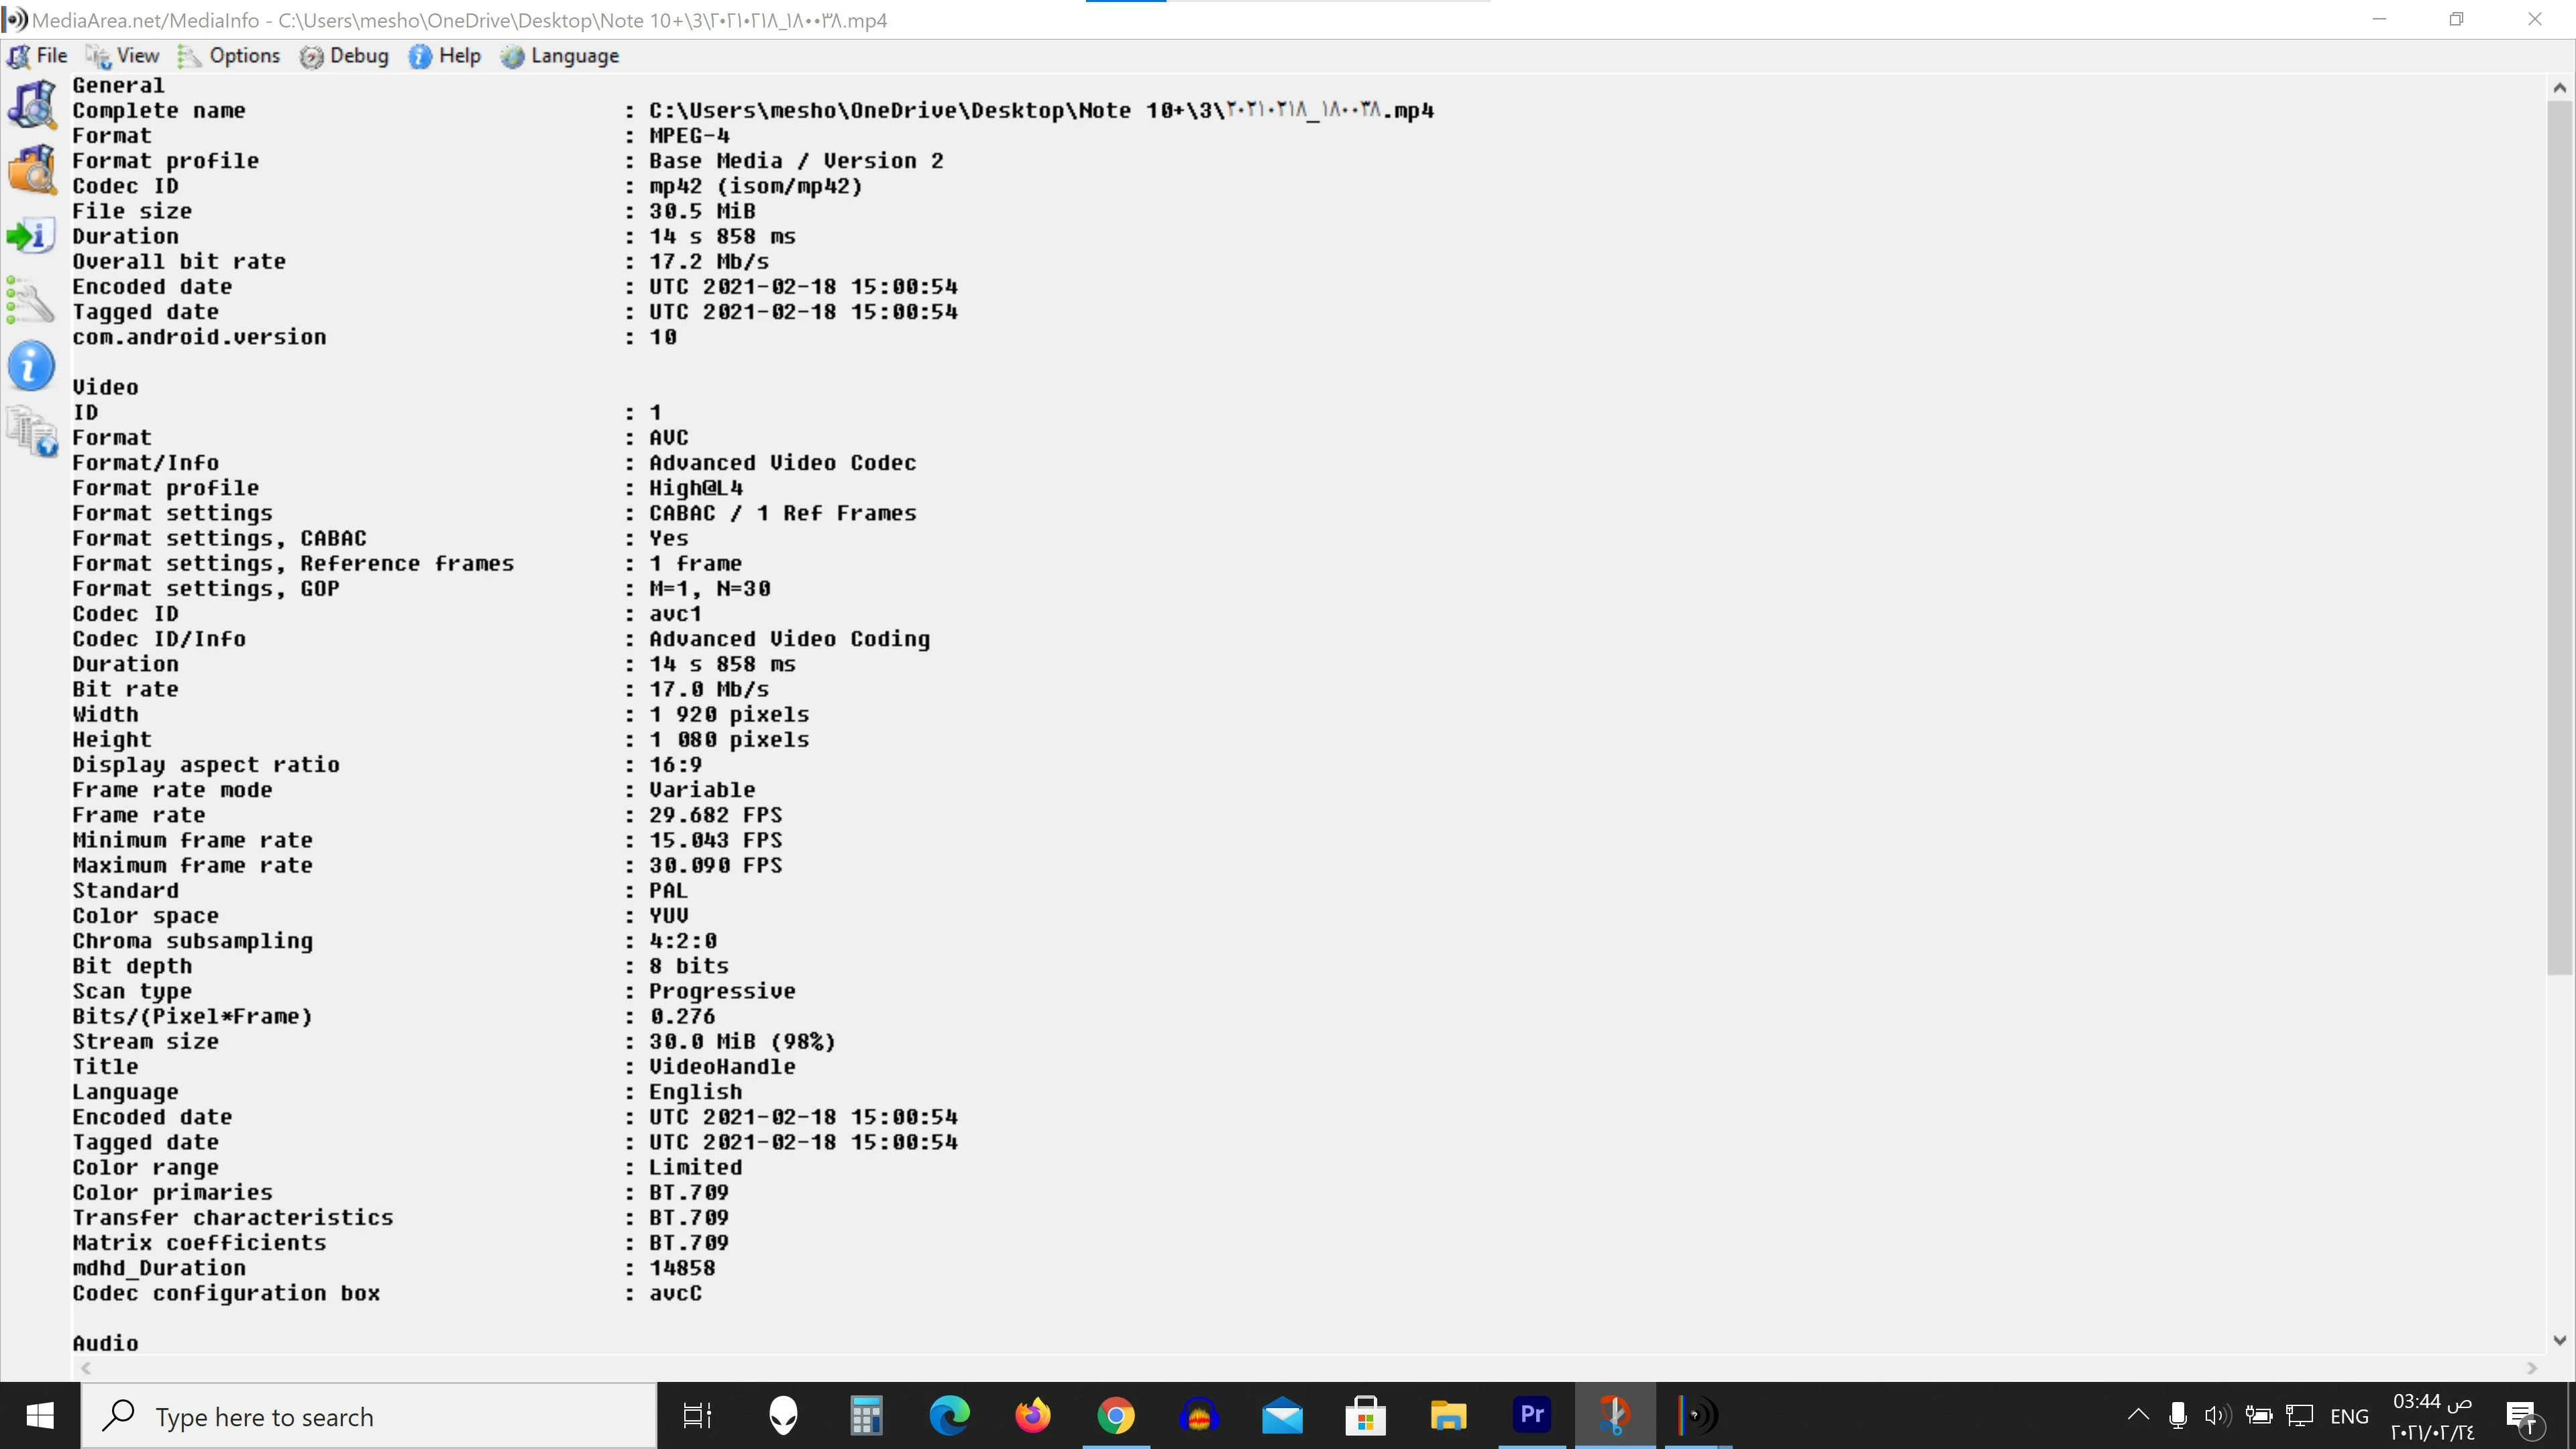The height and width of the screenshot is (1449, 2576).
Task: Open Adobe Premiere Pro from the taskbar
Action: click(x=1531, y=1415)
